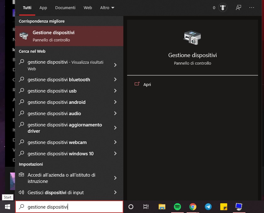
Task: Open Task View from taskbar
Action: [x=146, y=207]
